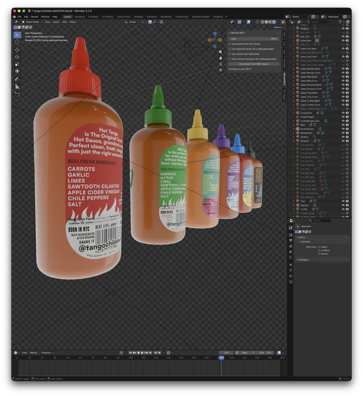Jump to the timeline start frame
Viewport: 363px width, 396px height.
[x=130, y=353]
